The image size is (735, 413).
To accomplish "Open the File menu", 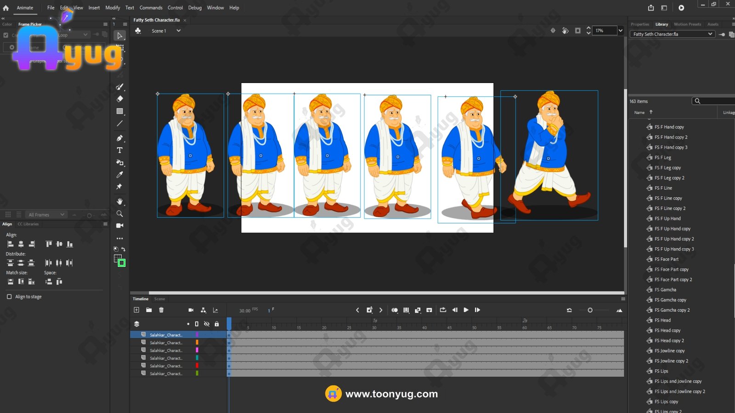I will 51,8.
